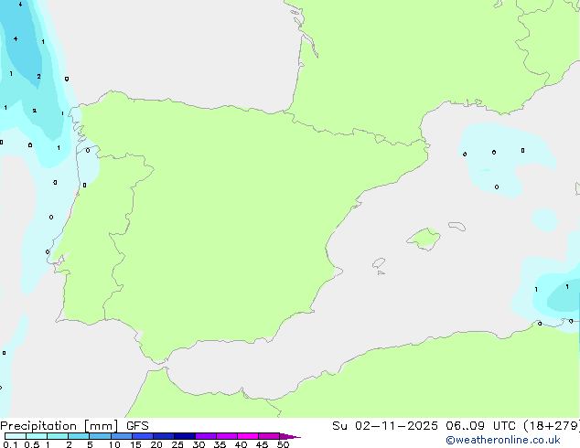Click Mallorca island on the map

pos(424,239)
